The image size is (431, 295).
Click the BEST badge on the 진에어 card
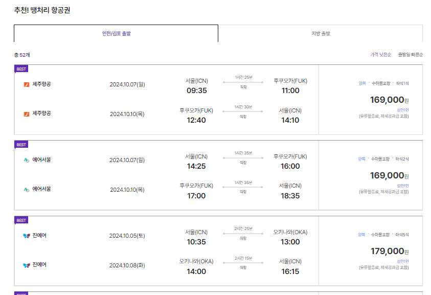pos(21,220)
